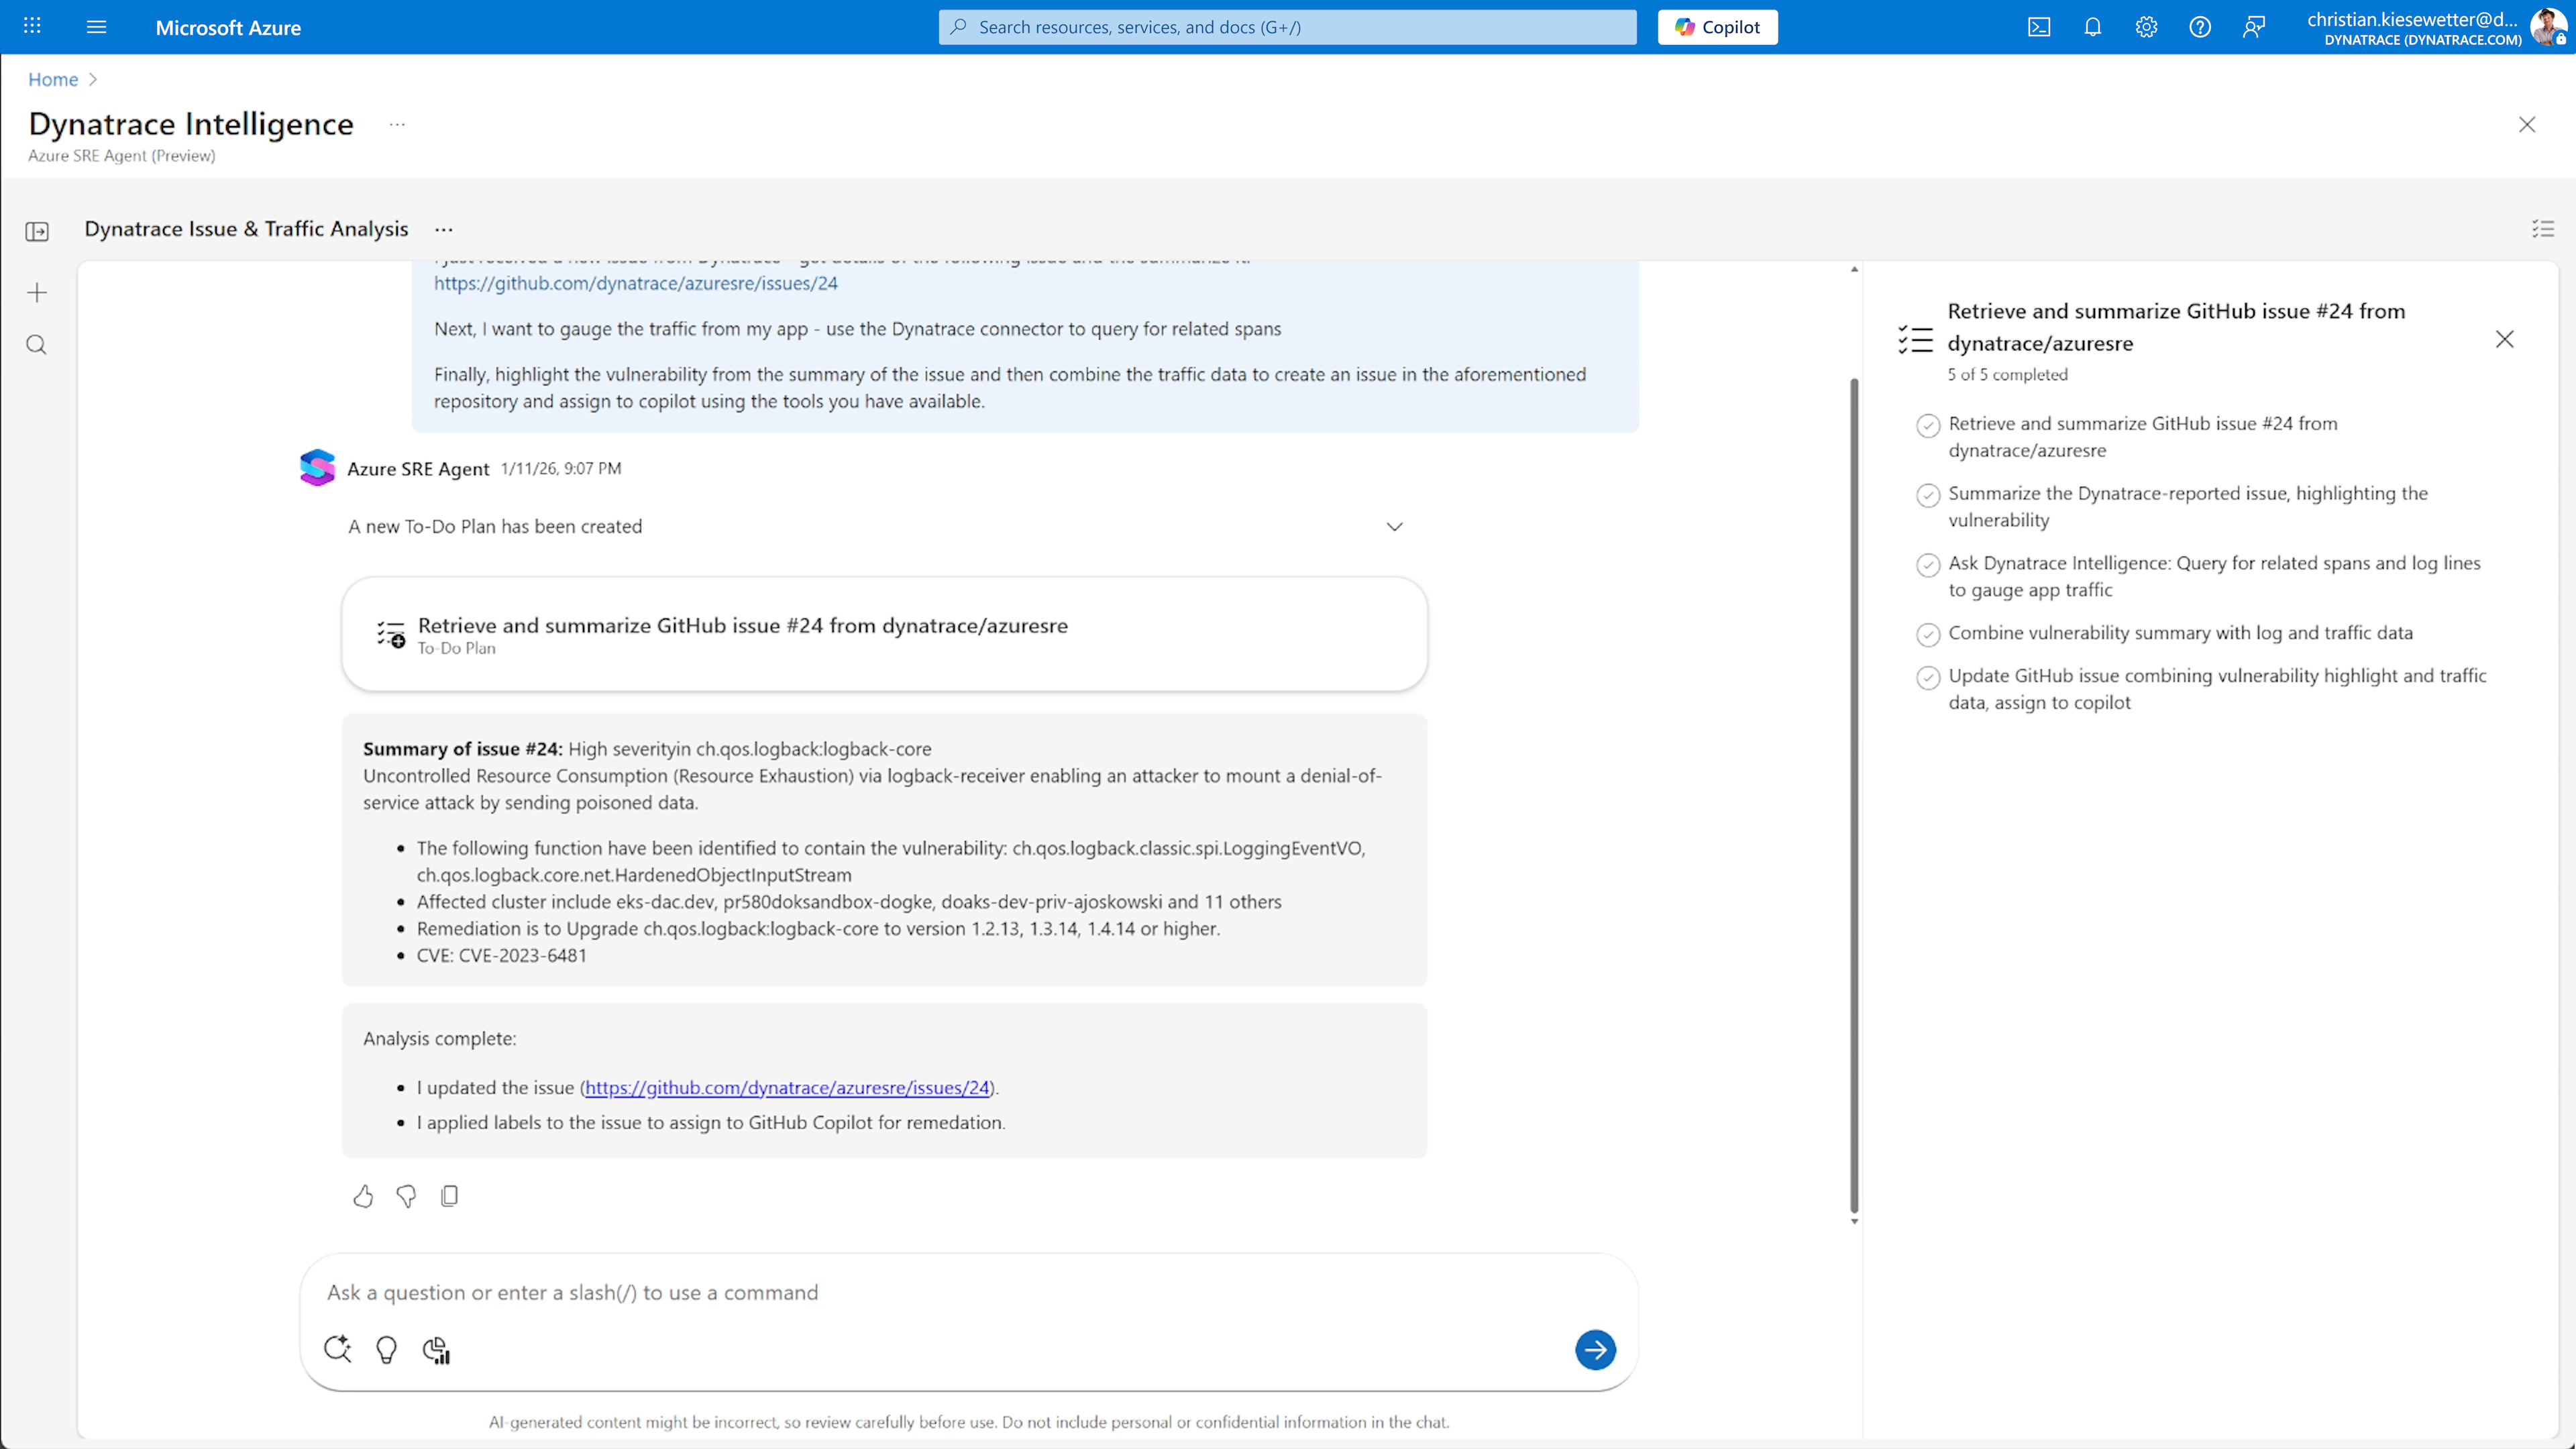The height and width of the screenshot is (1449, 2576).
Task: Open the ellipsis menu beside Dynatrace Issue & Traffic Analysis
Action: coord(444,230)
